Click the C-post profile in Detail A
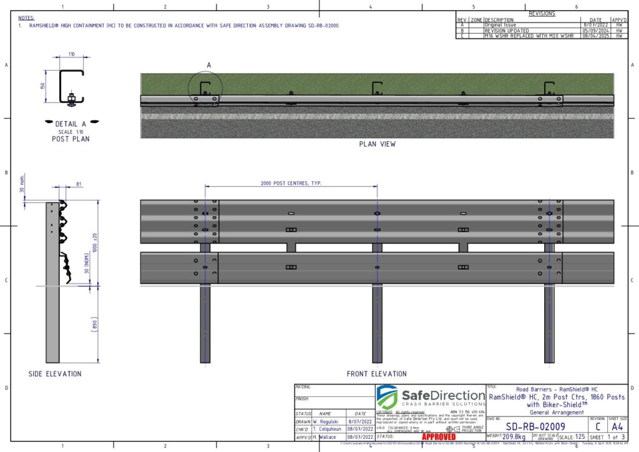Viewport: 639px width, 452px height. [71, 86]
